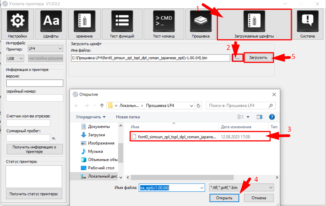Image resolution: width=326 pixels, height=206 pixels.
Task: Open the USB interface dropdown
Action: point(15,58)
